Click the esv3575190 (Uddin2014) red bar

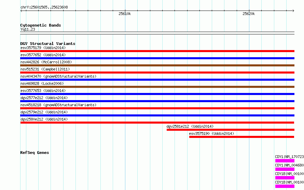tap(241, 137)
